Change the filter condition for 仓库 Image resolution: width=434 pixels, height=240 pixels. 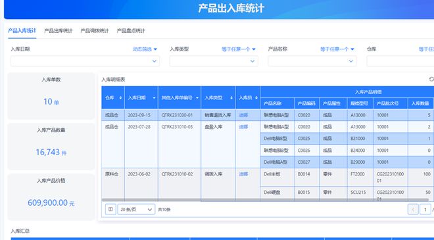426,49
